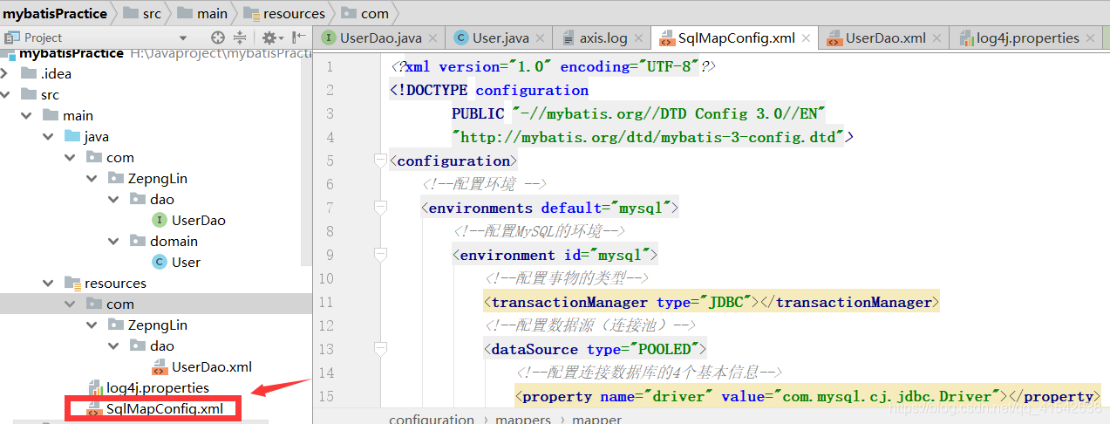Click the User class icon in tree

click(x=160, y=262)
